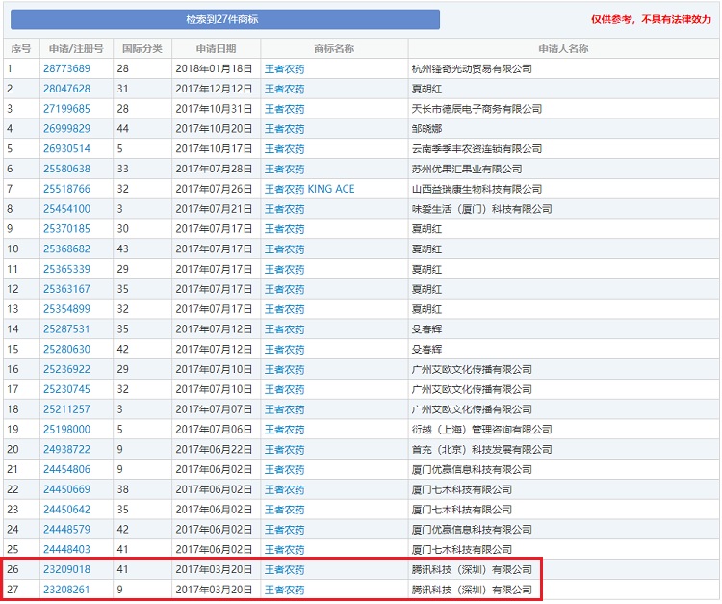Open 王者农药 trademark link in row 26

coord(285,569)
